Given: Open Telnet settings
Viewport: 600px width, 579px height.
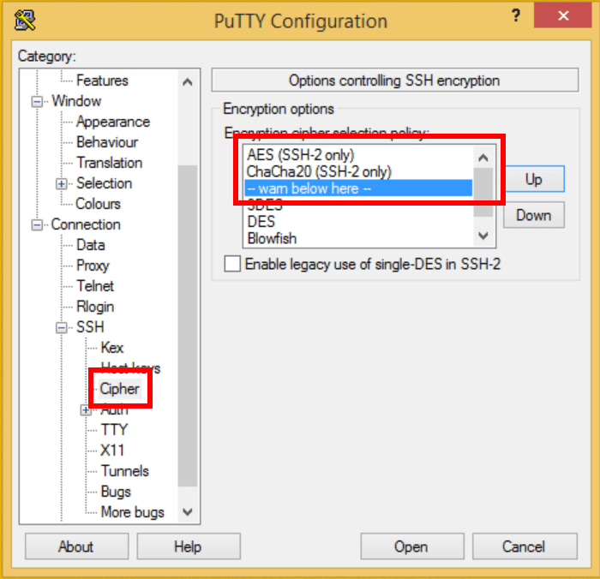Looking at the screenshot, I should [95, 286].
